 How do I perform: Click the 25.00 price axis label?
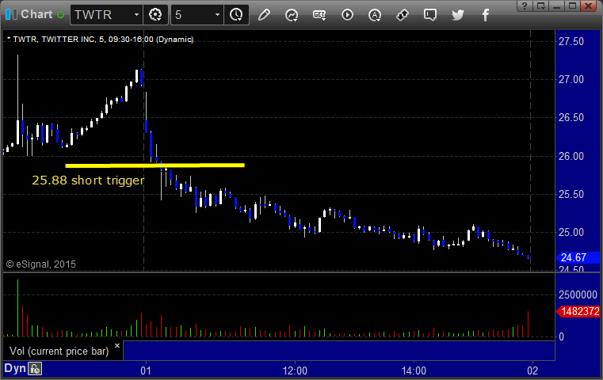pos(571,232)
